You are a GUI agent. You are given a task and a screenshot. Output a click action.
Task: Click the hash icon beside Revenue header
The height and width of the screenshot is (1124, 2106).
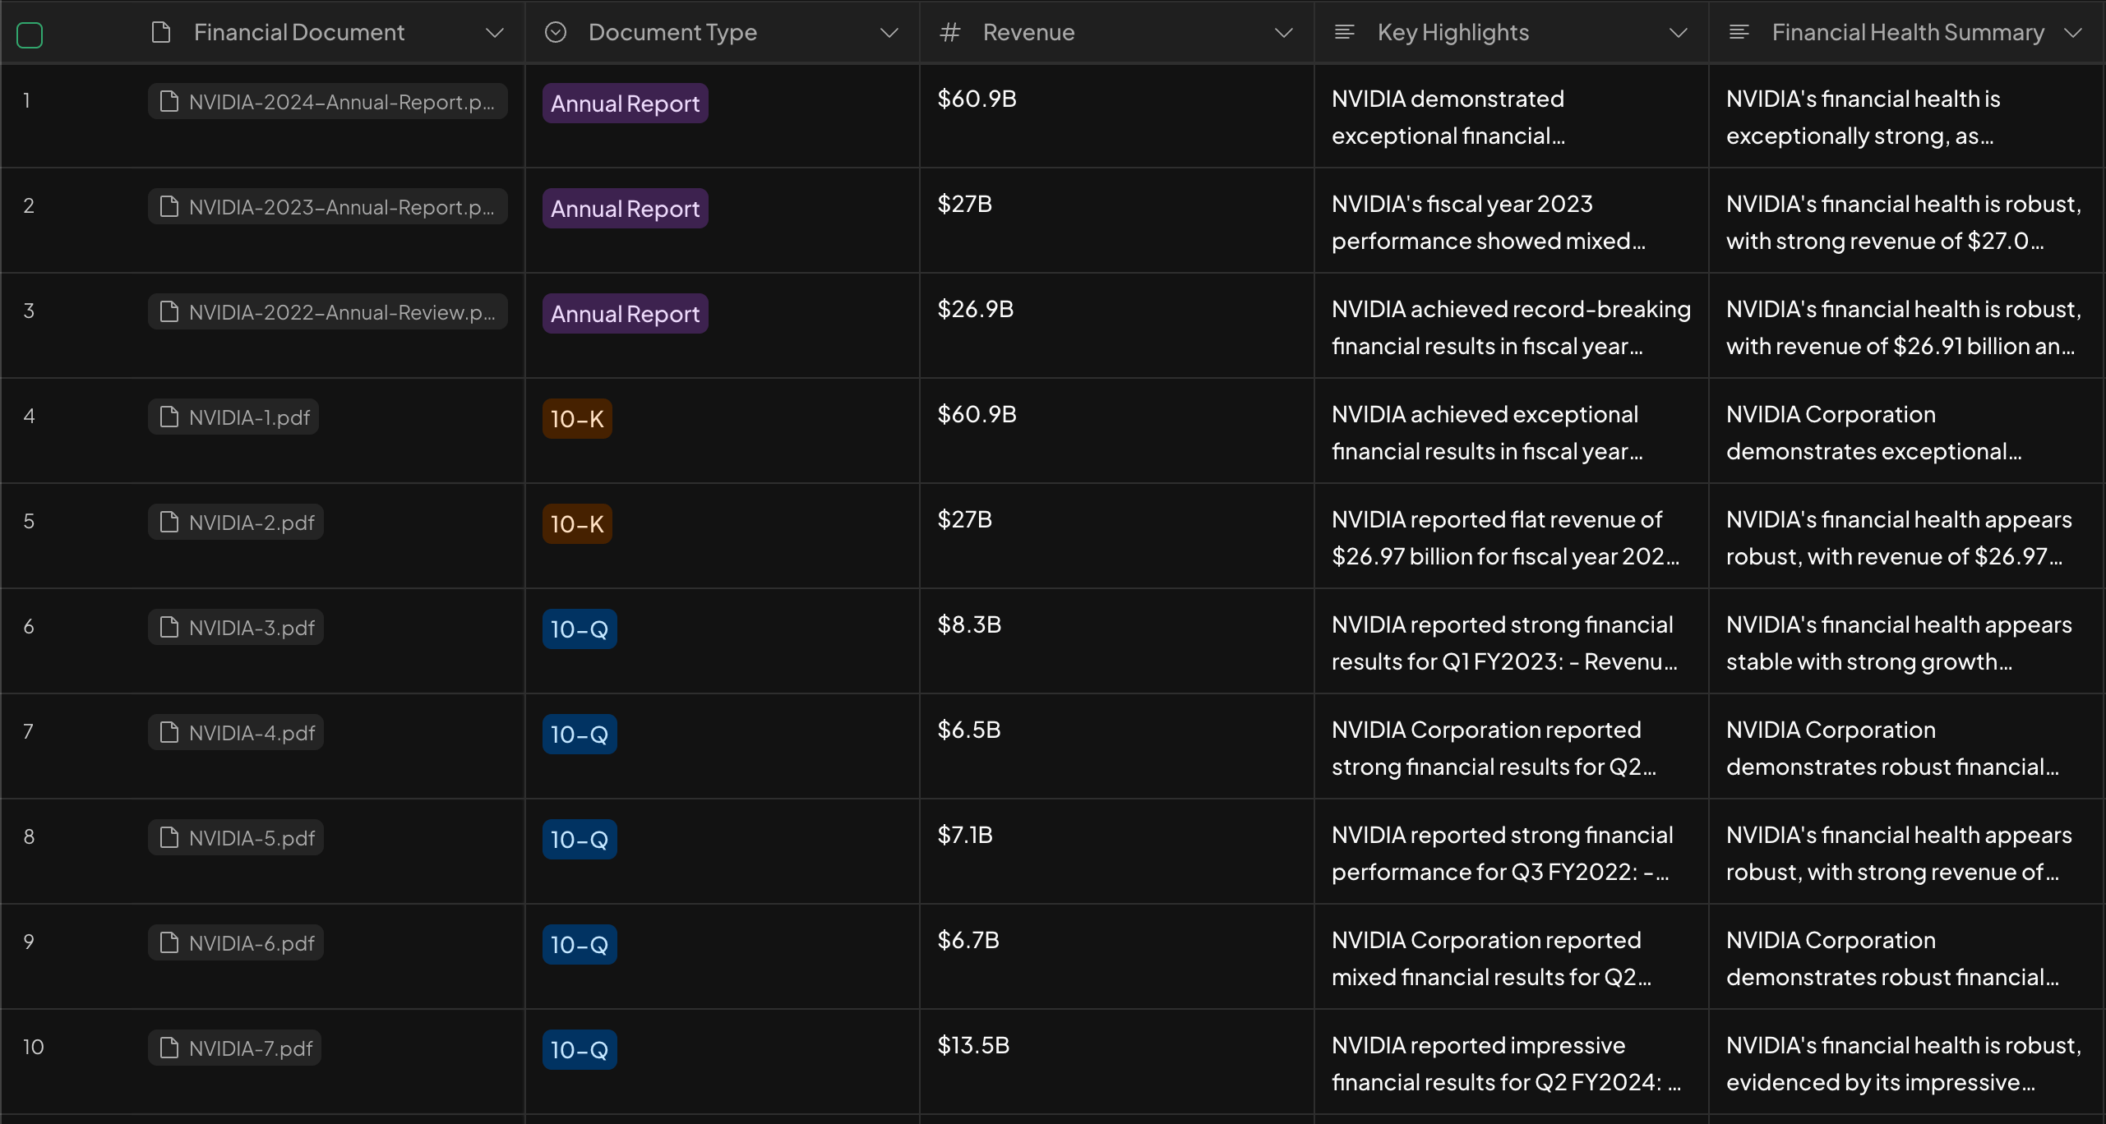tap(950, 33)
